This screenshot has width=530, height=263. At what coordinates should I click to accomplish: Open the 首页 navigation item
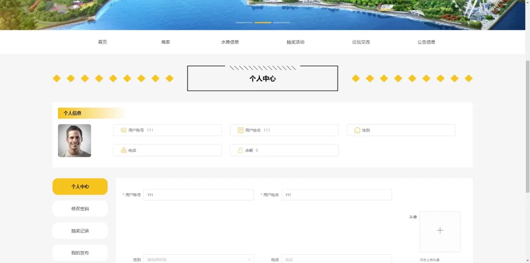click(x=102, y=42)
